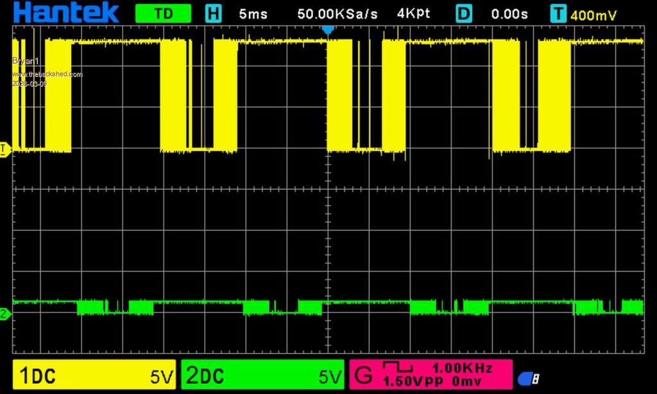Click the square wave generator icon
Viewport: 657px width, 394px height.
click(398, 368)
